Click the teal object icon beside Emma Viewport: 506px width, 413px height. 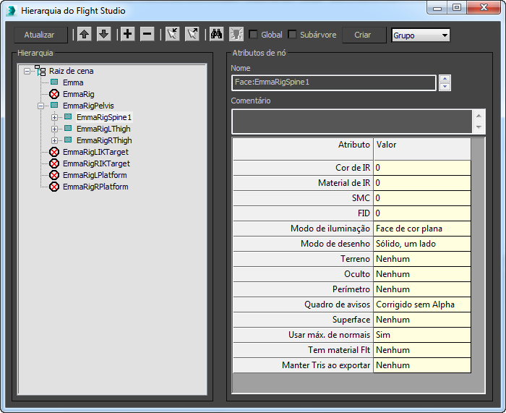point(54,82)
